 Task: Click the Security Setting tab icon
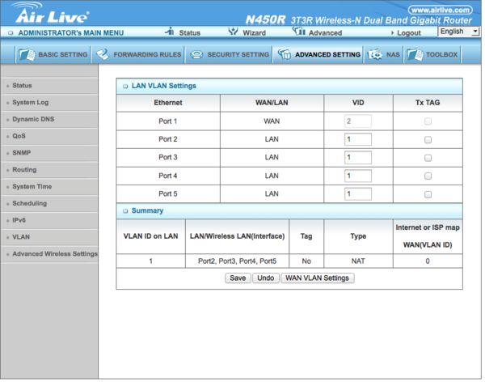[x=196, y=55]
